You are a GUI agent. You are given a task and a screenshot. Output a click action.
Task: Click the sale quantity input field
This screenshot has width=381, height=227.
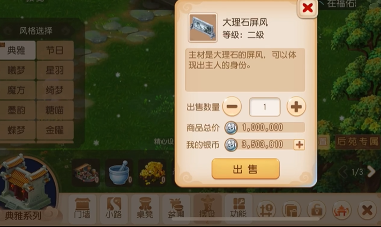click(265, 107)
